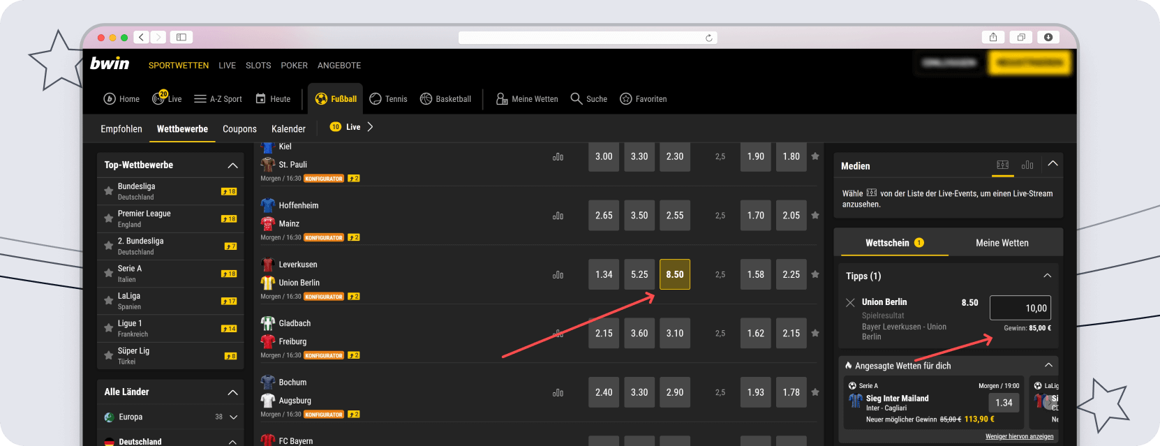Switch Medien panel to statistics icon

[x=1027, y=165]
